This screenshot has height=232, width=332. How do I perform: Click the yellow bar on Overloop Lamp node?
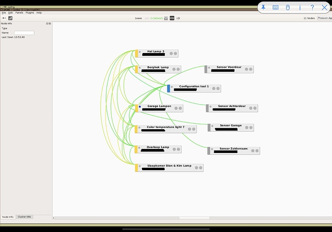tap(136, 150)
